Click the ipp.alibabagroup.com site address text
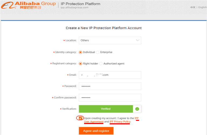 coord(75,8)
